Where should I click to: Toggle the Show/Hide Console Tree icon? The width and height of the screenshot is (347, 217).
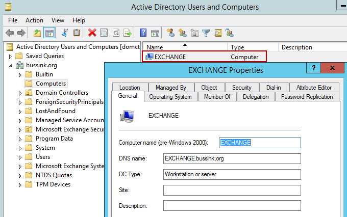tap(49, 33)
